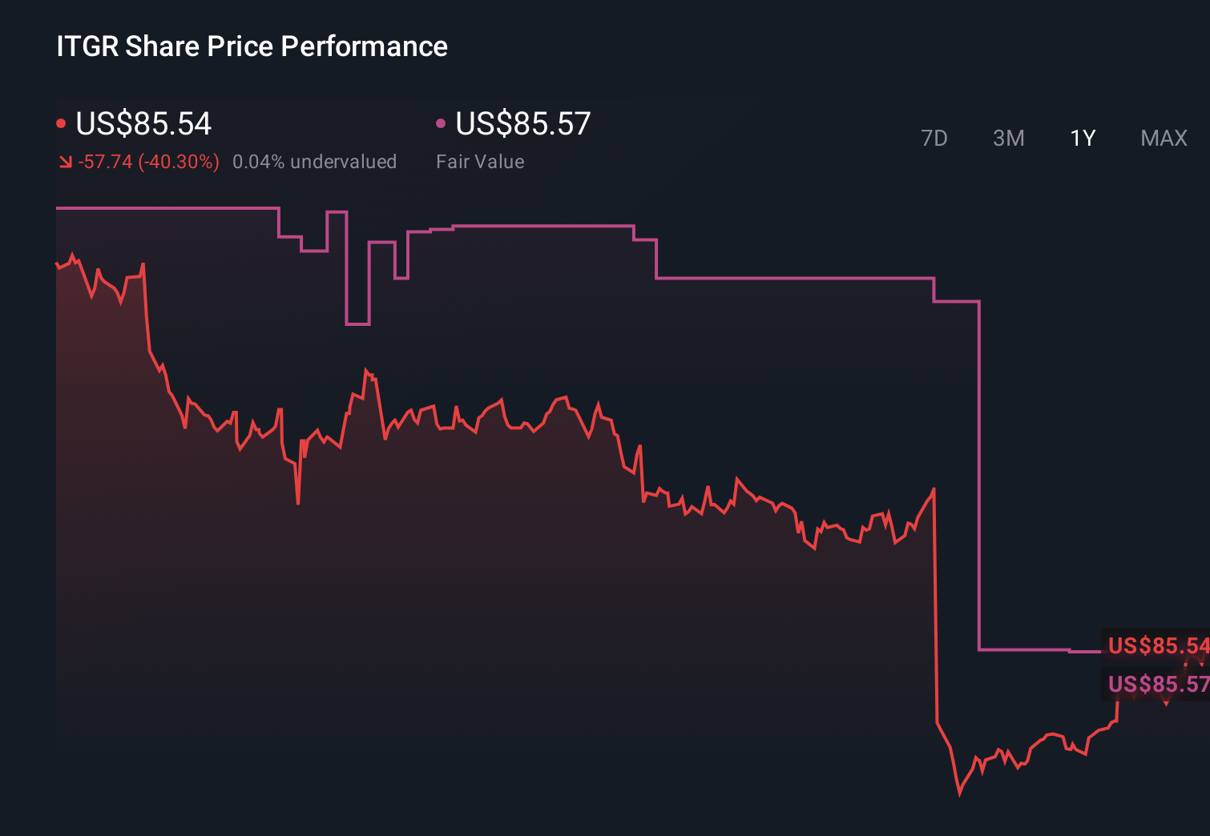Click the downward trend arrow icon
The height and width of the screenshot is (836, 1210).
click(65, 161)
